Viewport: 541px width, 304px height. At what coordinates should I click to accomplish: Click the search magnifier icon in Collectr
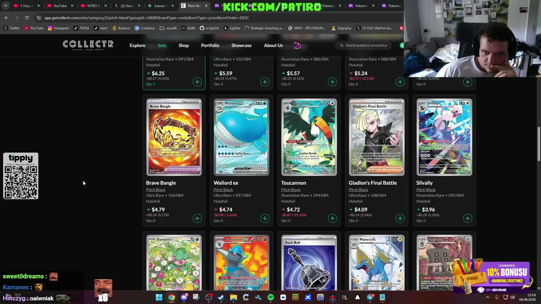point(342,45)
